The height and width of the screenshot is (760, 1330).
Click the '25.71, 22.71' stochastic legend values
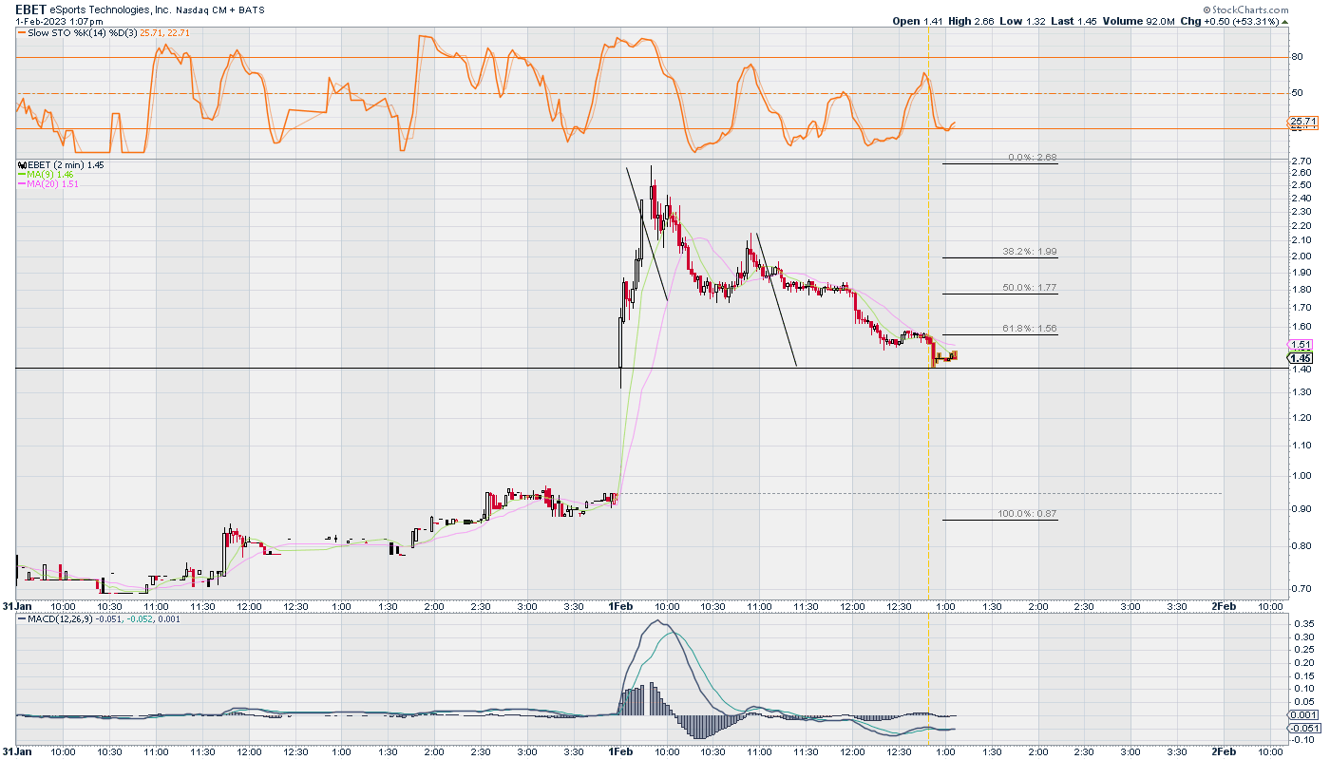pyautogui.click(x=166, y=33)
